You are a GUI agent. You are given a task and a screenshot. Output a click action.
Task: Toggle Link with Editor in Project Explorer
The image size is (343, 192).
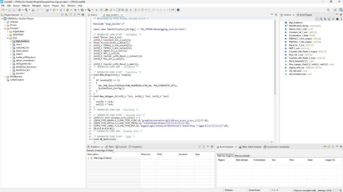pyautogui.click(x=66, y=15)
